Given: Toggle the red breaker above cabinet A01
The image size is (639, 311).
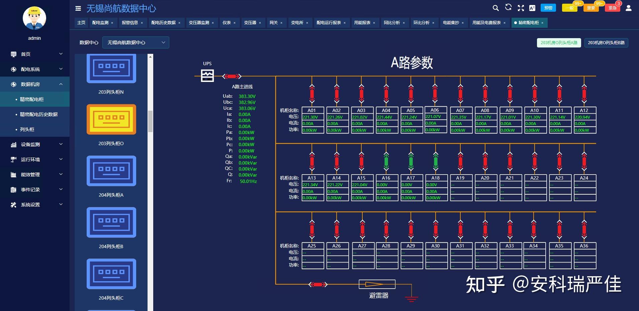Looking at the screenshot, I should [312, 94].
